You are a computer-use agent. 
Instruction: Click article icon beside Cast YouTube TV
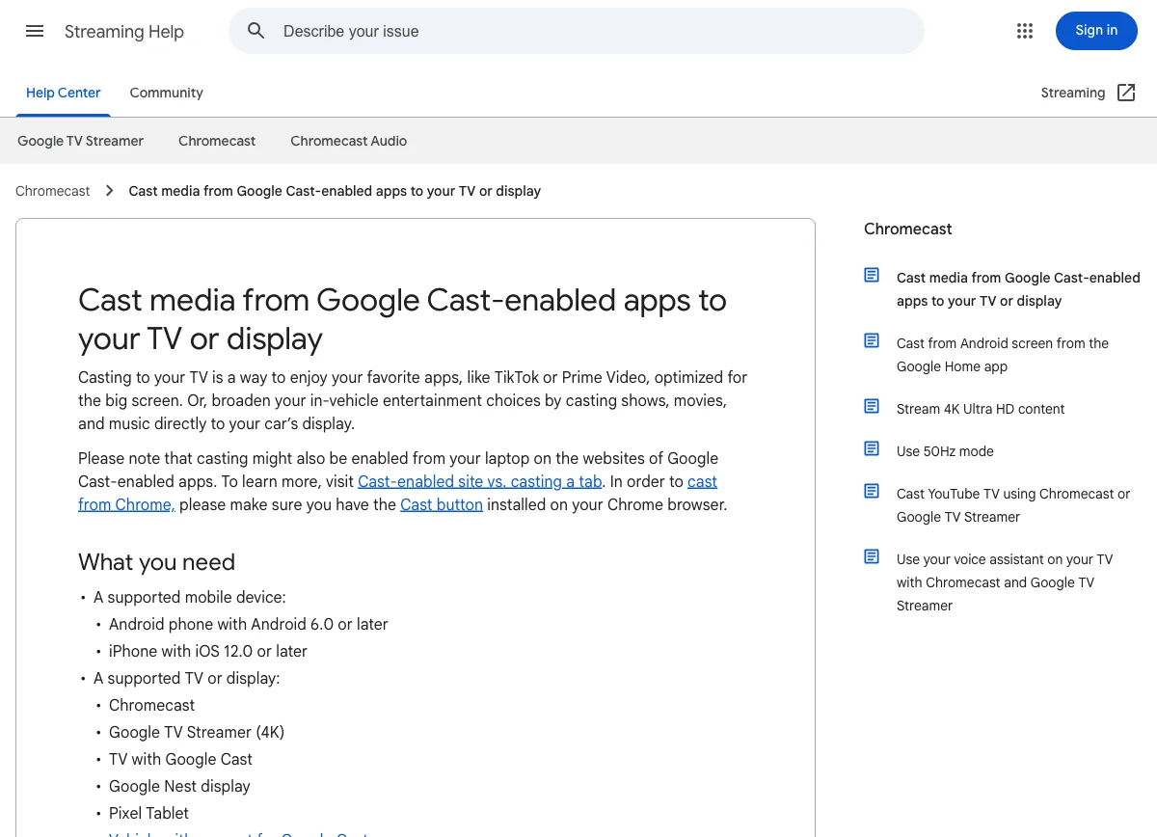(x=872, y=491)
